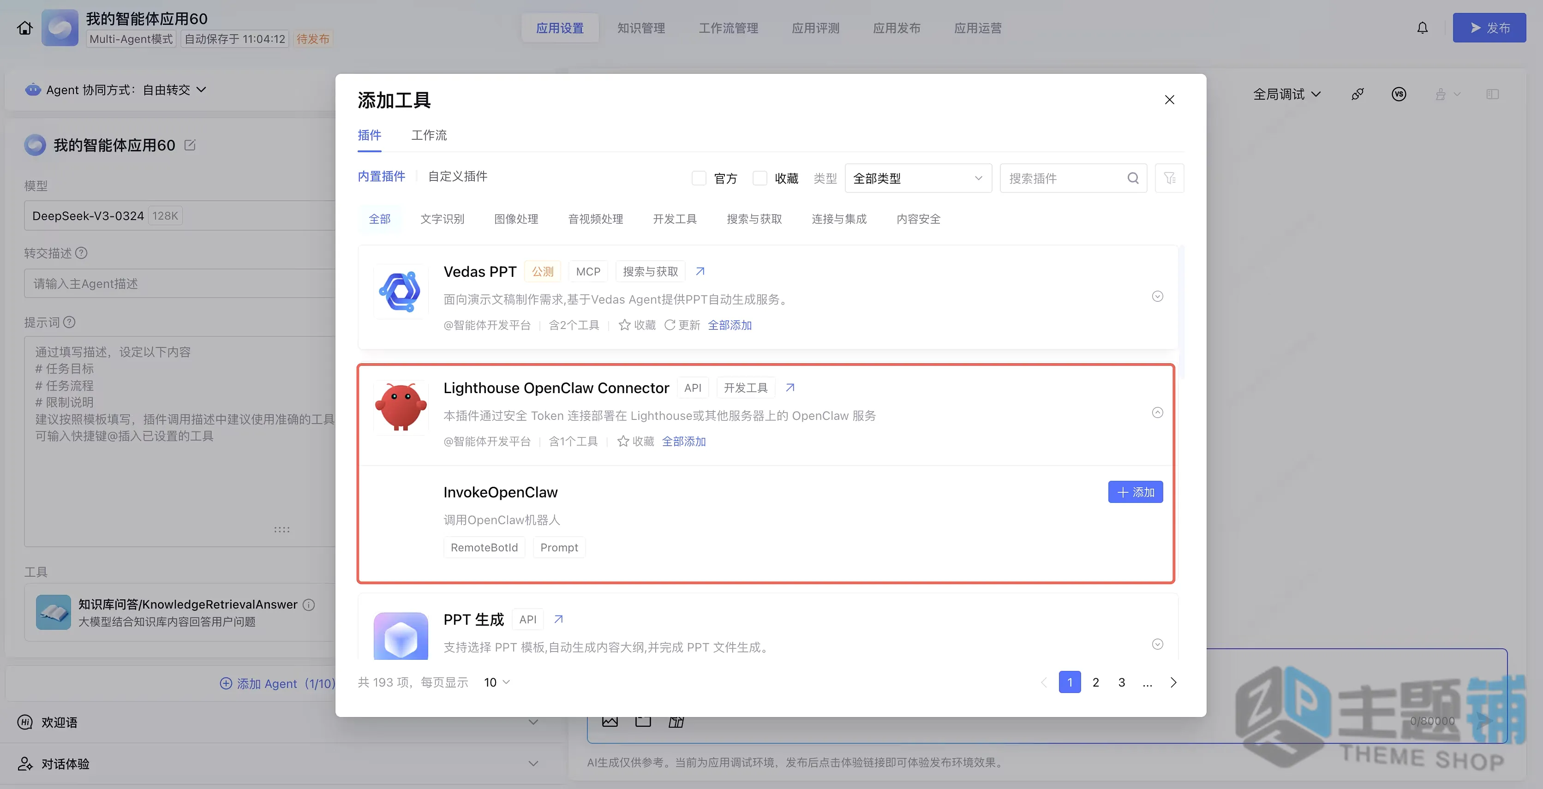Click the 发布 publish button

[x=1489, y=28]
